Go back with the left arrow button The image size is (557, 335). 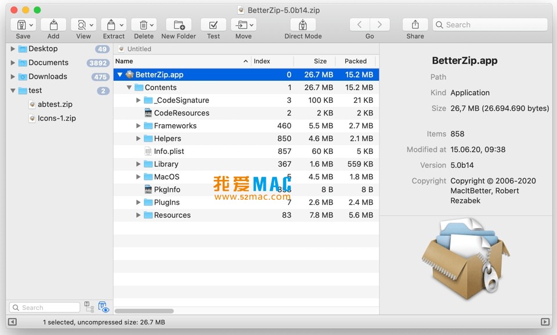(x=360, y=24)
